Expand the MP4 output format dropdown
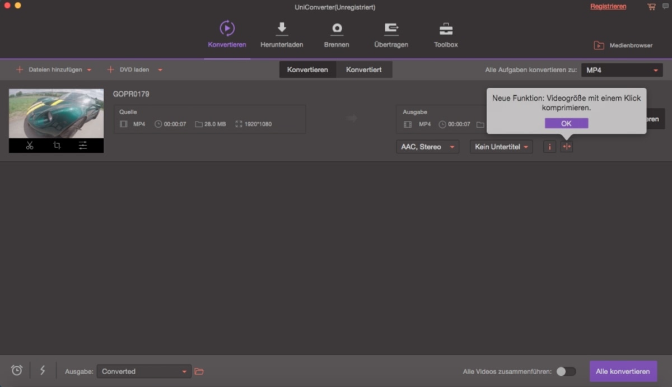Screen dimensions: 672x387 tap(622, 70)
